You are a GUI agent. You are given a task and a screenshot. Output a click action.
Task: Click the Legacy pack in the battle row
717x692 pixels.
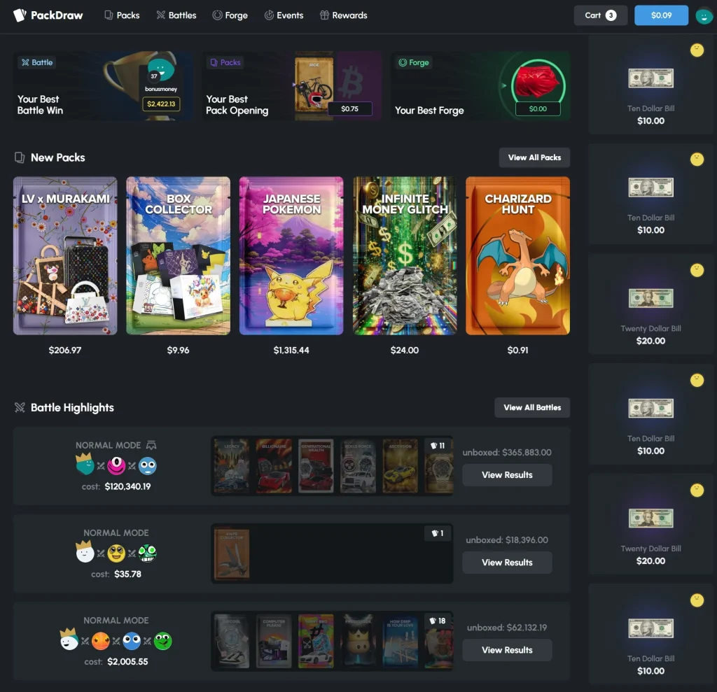(232, 466)
